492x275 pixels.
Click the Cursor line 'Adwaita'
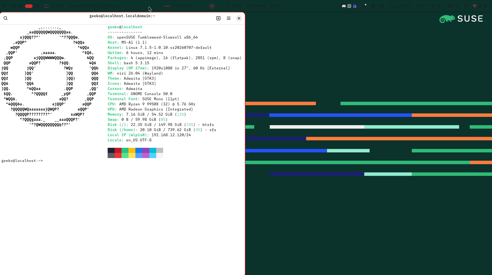[x=125, y=89]
